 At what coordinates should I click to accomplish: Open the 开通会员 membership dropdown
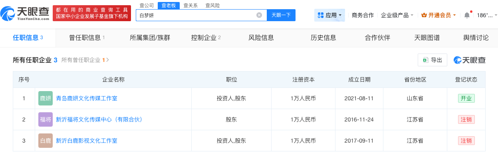[x=438, y=15]
